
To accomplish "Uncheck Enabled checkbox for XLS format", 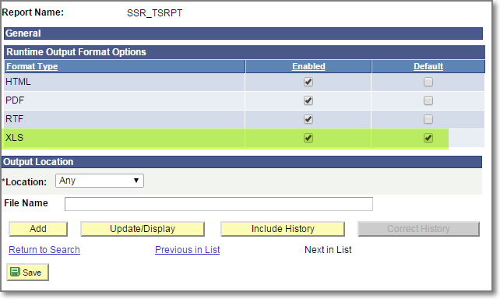I will 308,138.
